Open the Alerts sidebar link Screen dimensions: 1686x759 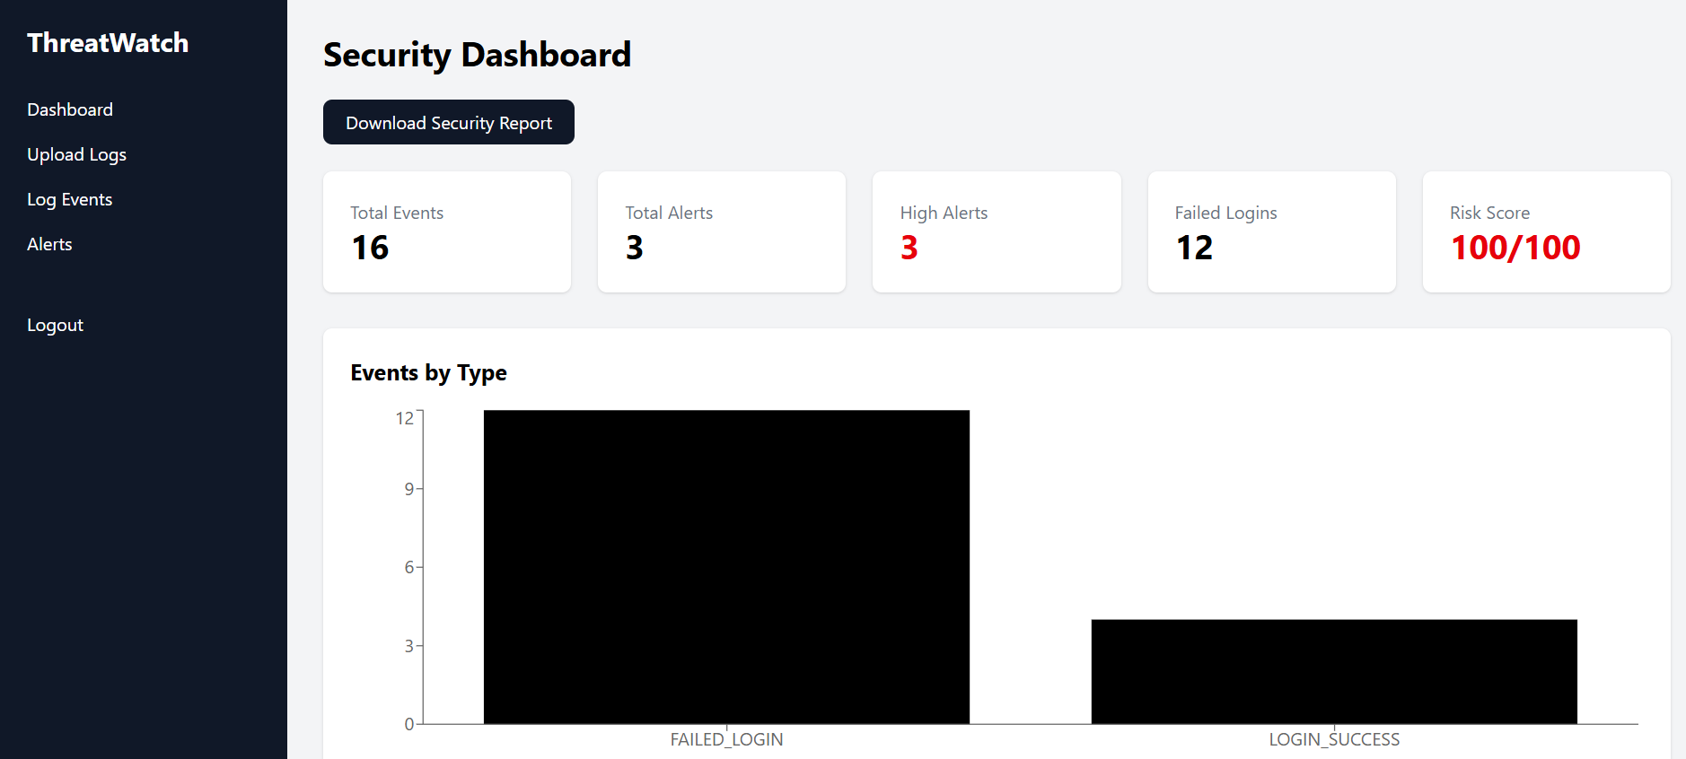click(x=49, y=244)
